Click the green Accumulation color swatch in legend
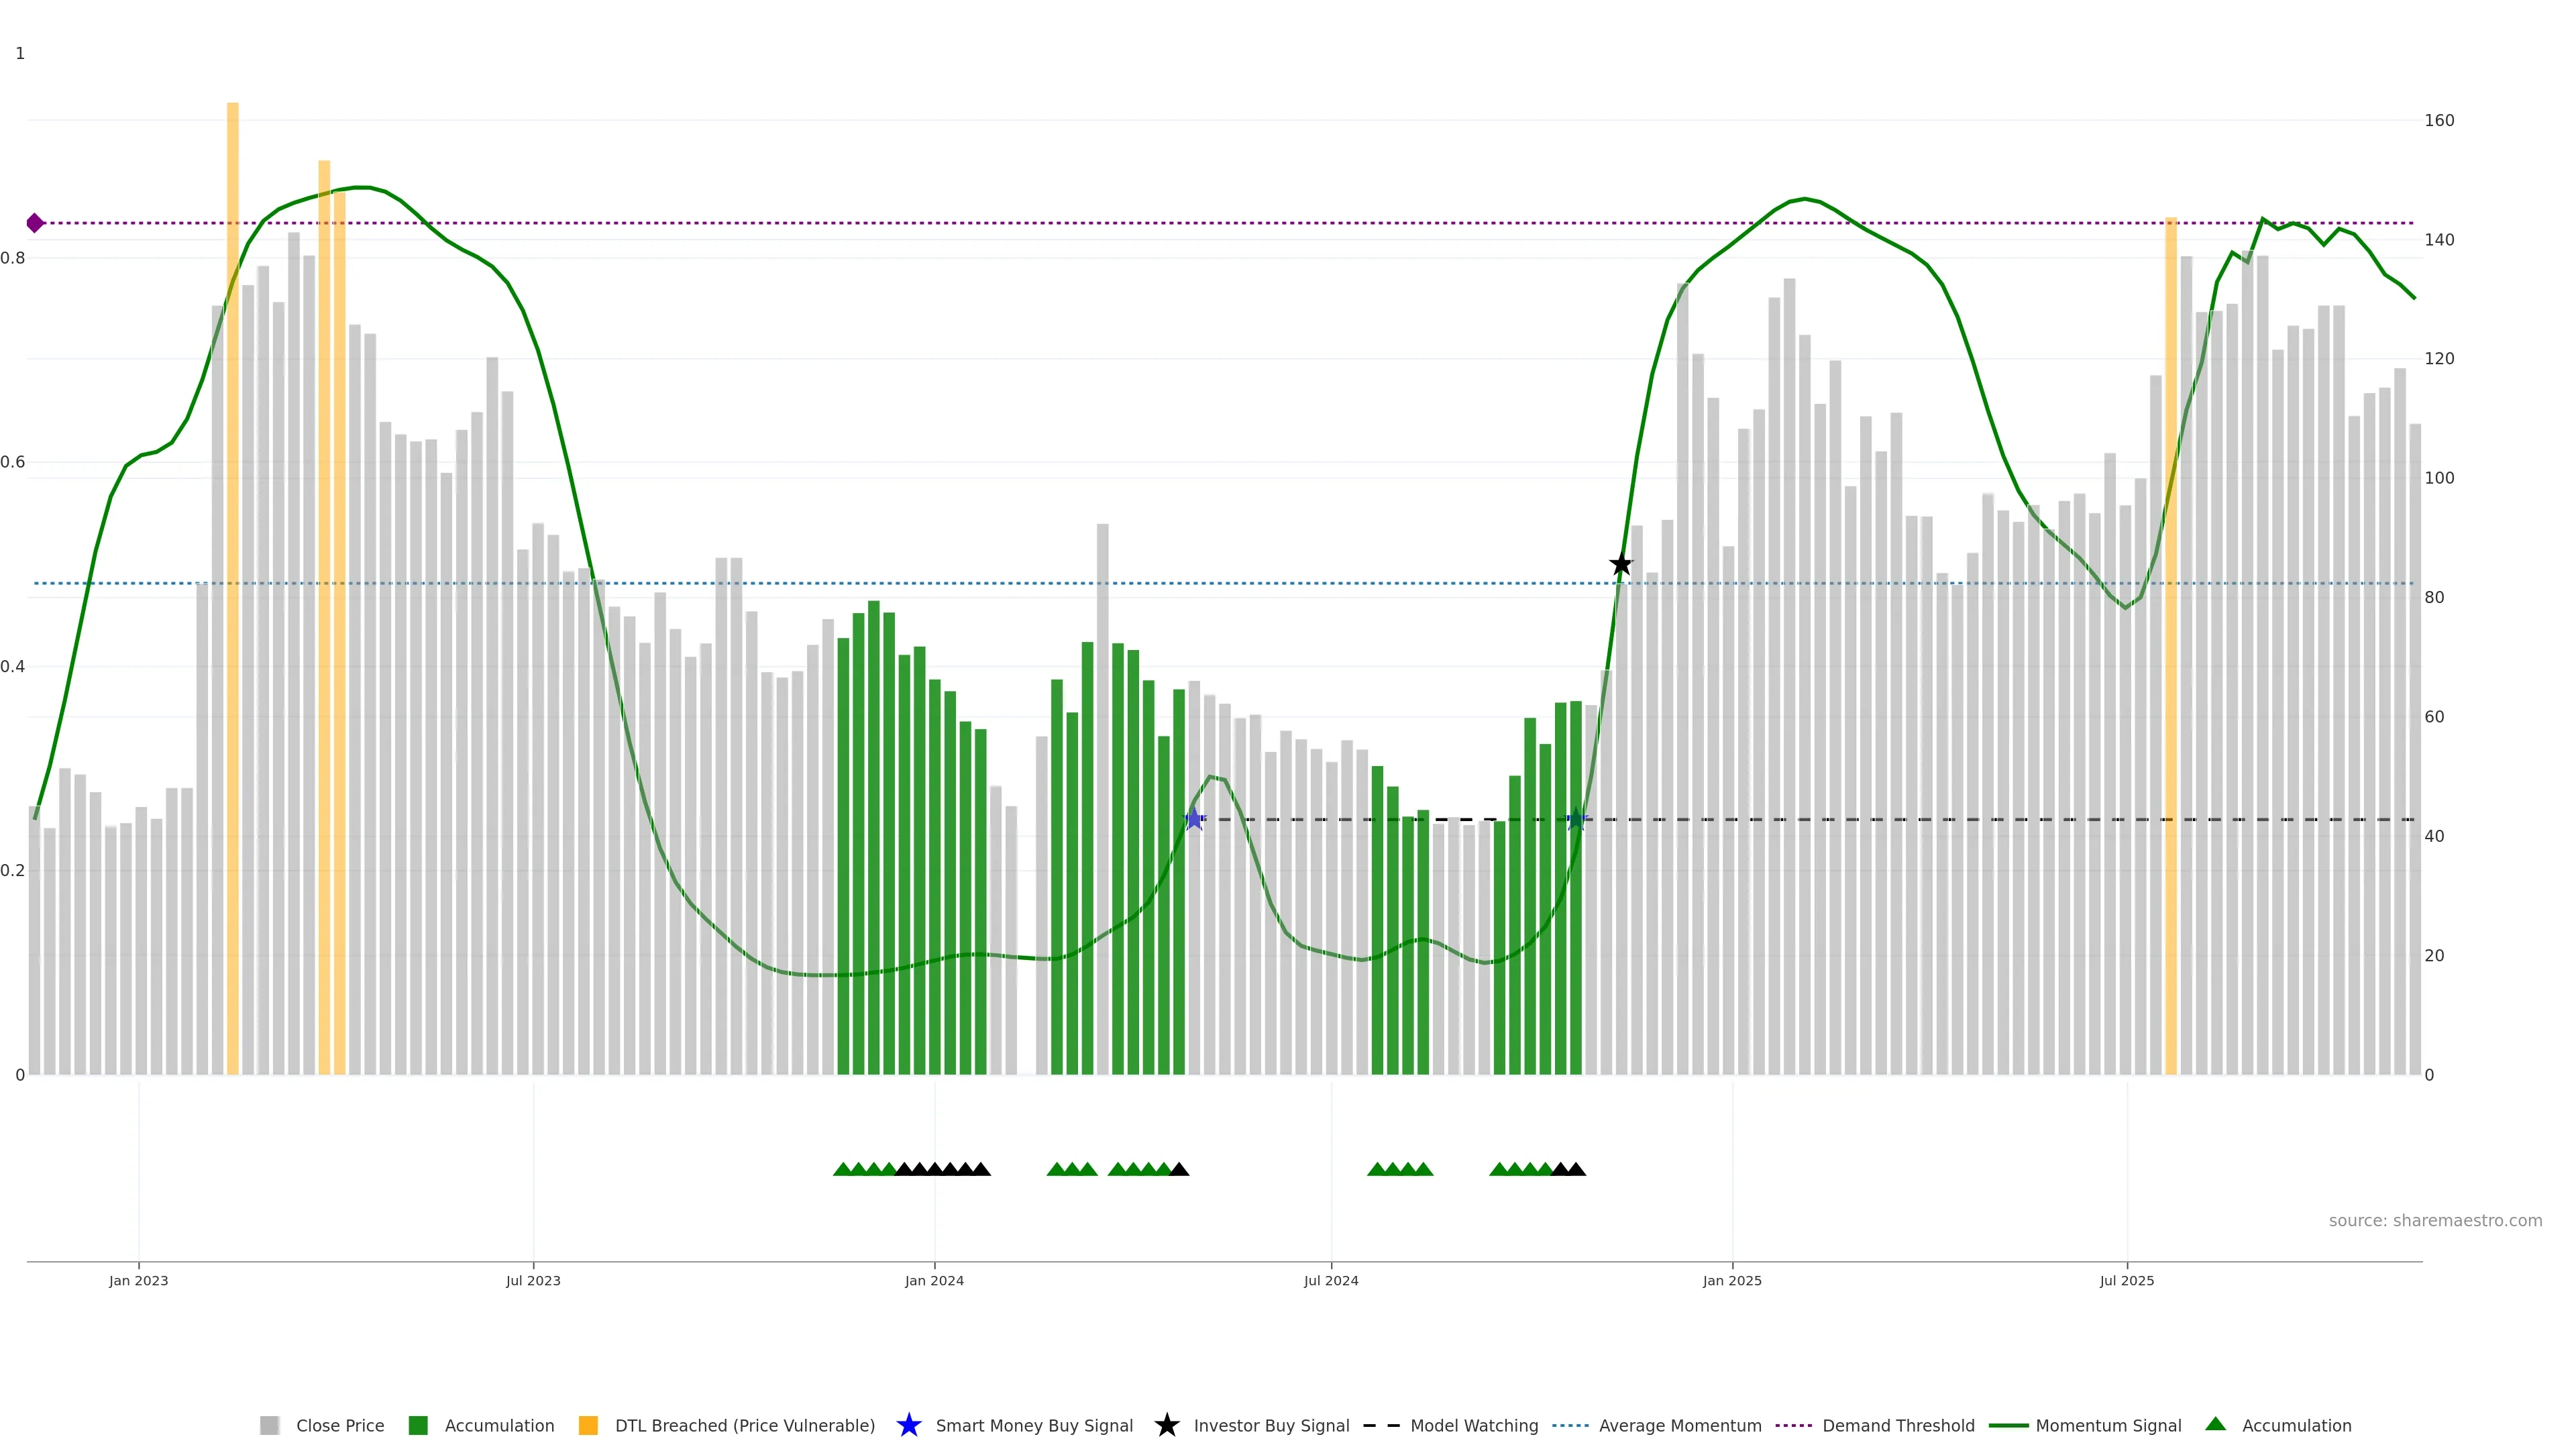Image resolution: width=2576 pixels, height=1449 pixels. point(418,1425)
